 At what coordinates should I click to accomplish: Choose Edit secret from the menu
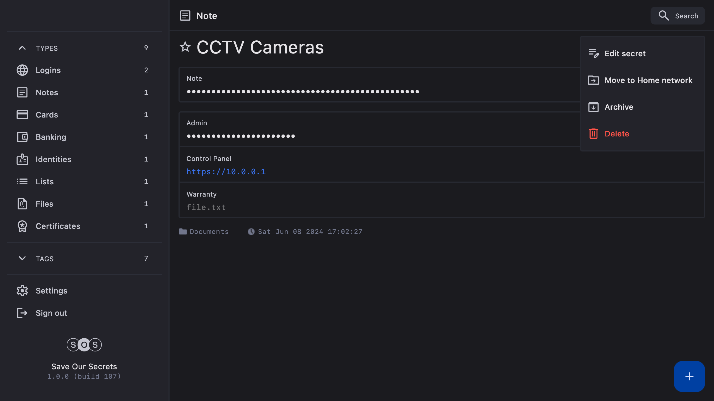coord(625,53)
